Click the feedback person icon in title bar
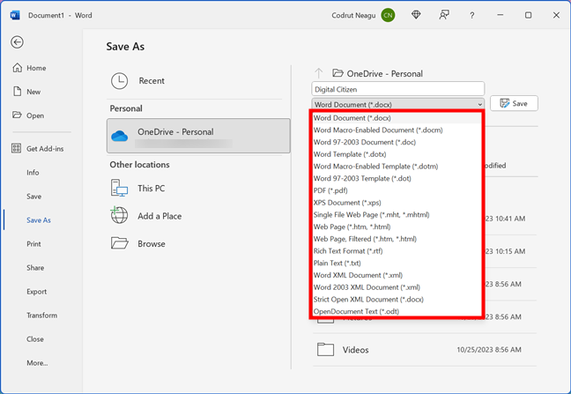 pos(442,15)
